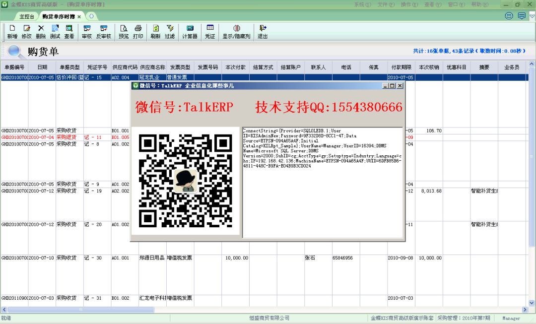Click the 刷新 (Refresh) toolbar icon
Image resolution: width=536 pixels, height=324 pixels.
(155, 32)
